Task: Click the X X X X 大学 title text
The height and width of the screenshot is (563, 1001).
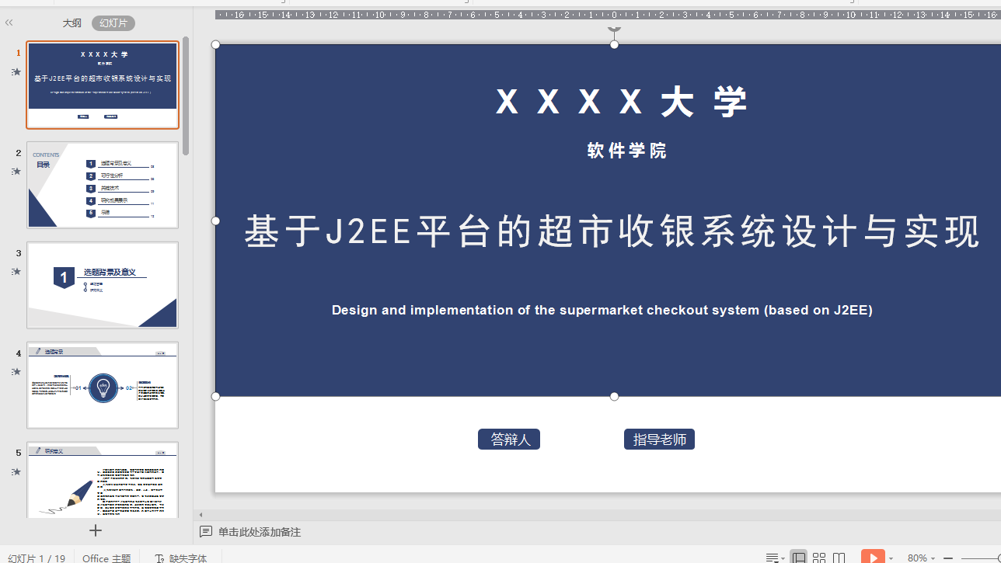Action: click(621, 103)
